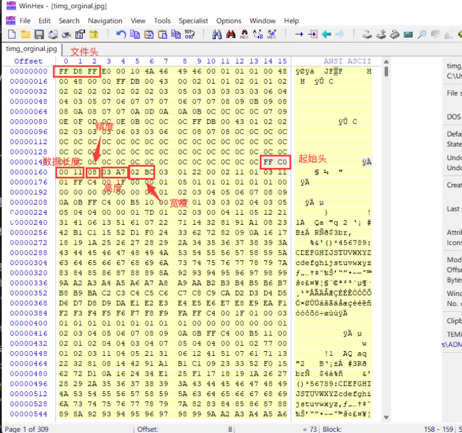Image resolution: width=462 pixels, height=433 pixels.
Task: Open the Open Disk drive icon
Action: pyautogui.click(x=368, y=35)
